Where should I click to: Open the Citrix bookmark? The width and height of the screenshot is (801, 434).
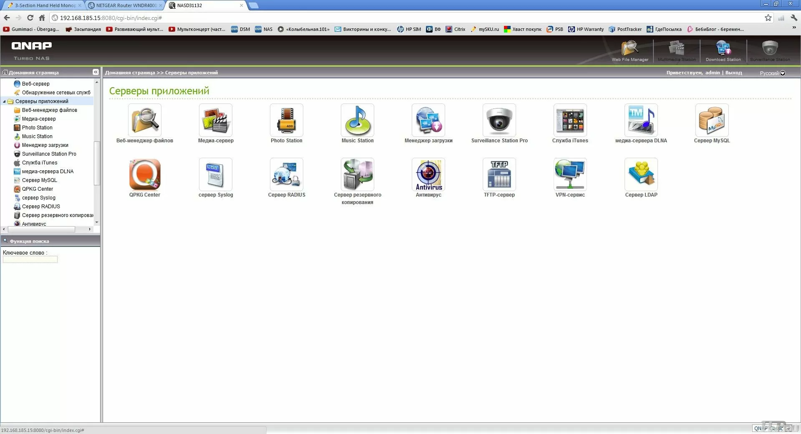pos(456,29)
